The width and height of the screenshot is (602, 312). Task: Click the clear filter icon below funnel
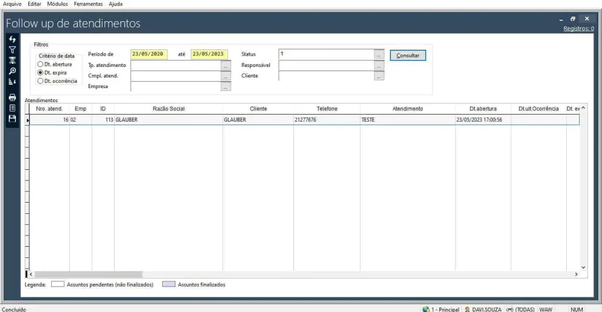[x=12, y=61]
